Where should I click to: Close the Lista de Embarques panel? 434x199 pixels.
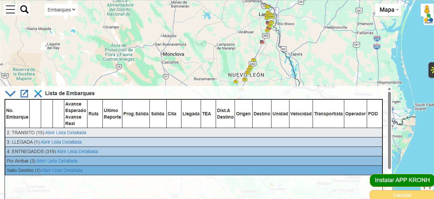pos(38,94)
